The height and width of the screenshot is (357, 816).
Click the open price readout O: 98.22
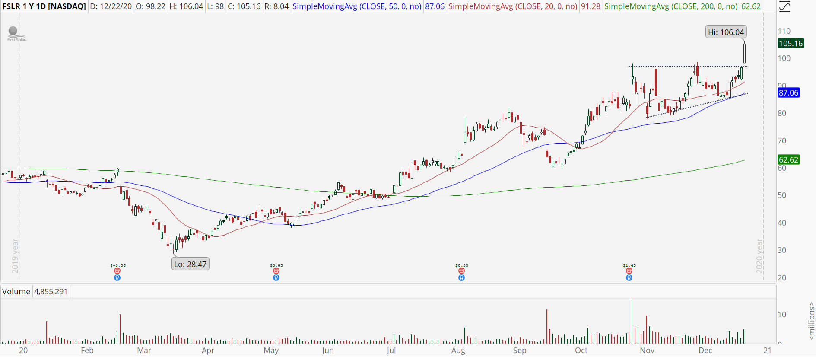[x=151, y=6]
